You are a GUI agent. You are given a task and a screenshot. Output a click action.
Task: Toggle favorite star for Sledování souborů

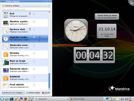[x=34, y=45]
